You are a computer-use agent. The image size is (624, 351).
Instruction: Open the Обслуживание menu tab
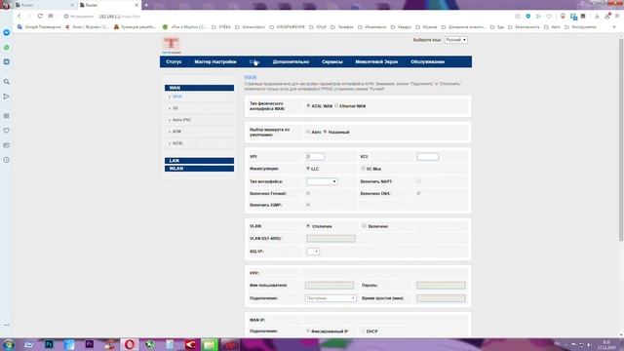pos(428,61)
